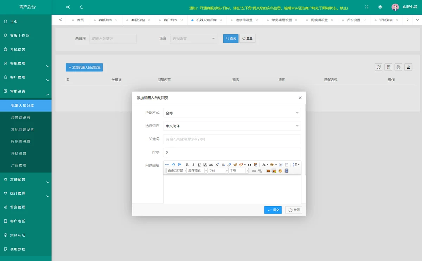Click the blockquote quotation marks icon

250,165
